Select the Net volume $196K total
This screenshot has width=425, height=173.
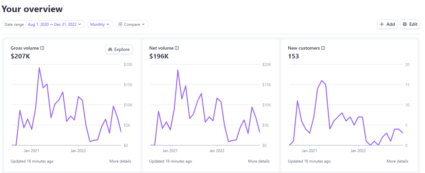pyautogui.click(x=159, y=56)
